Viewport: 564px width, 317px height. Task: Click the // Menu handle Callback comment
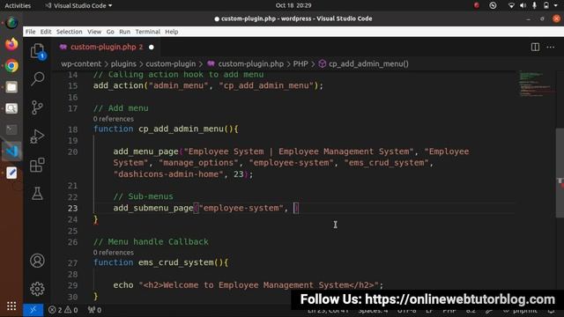click(151, 242)
